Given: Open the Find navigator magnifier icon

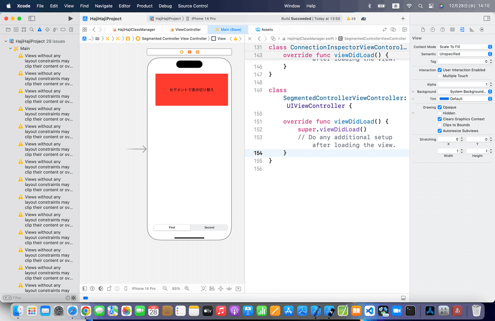Looking at the screenshot, I should [31, 30].
